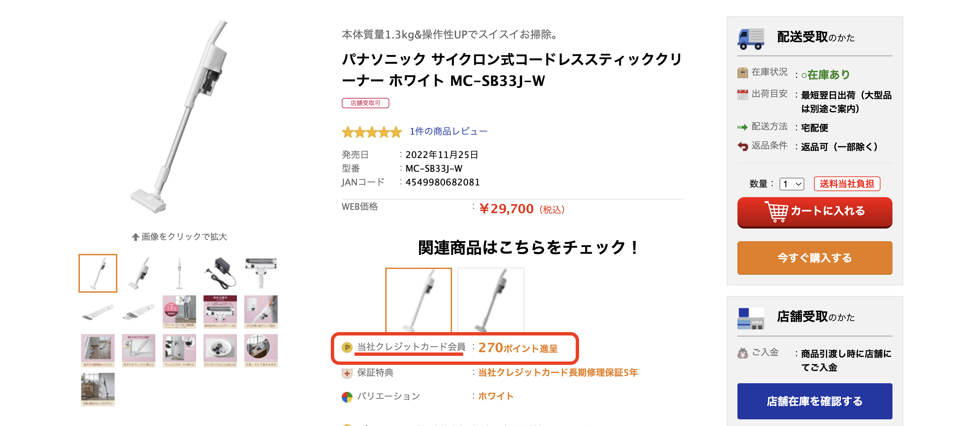This screenshot has width=972, height=426.
Task: Open the 1件の商品レビュー link
Action: [x=448, y=131]
